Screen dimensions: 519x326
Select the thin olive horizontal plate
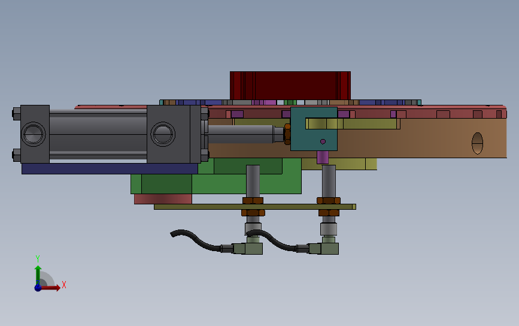coord(255,207)
